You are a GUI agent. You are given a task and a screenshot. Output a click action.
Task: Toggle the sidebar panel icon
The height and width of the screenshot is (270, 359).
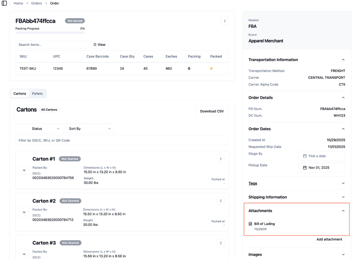coord(4,3)
